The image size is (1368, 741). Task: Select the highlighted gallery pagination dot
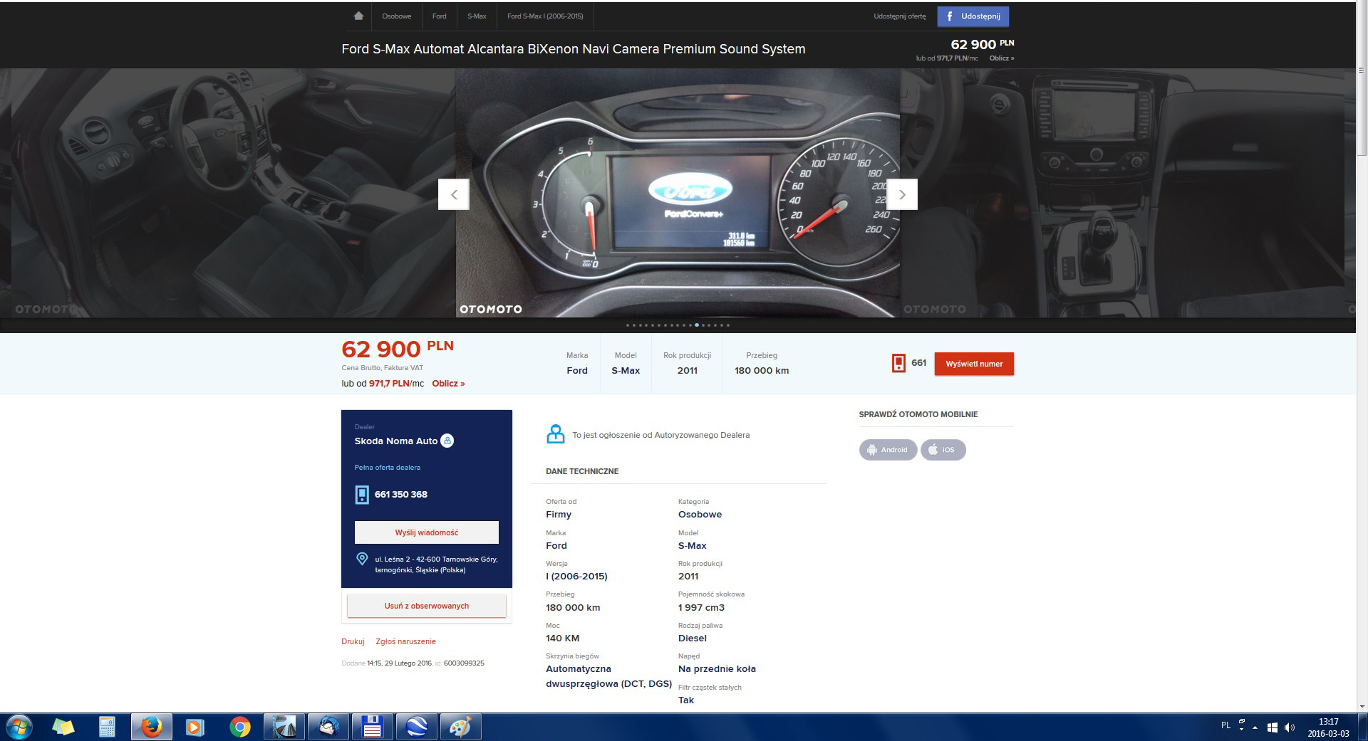(x=696, y=325)
